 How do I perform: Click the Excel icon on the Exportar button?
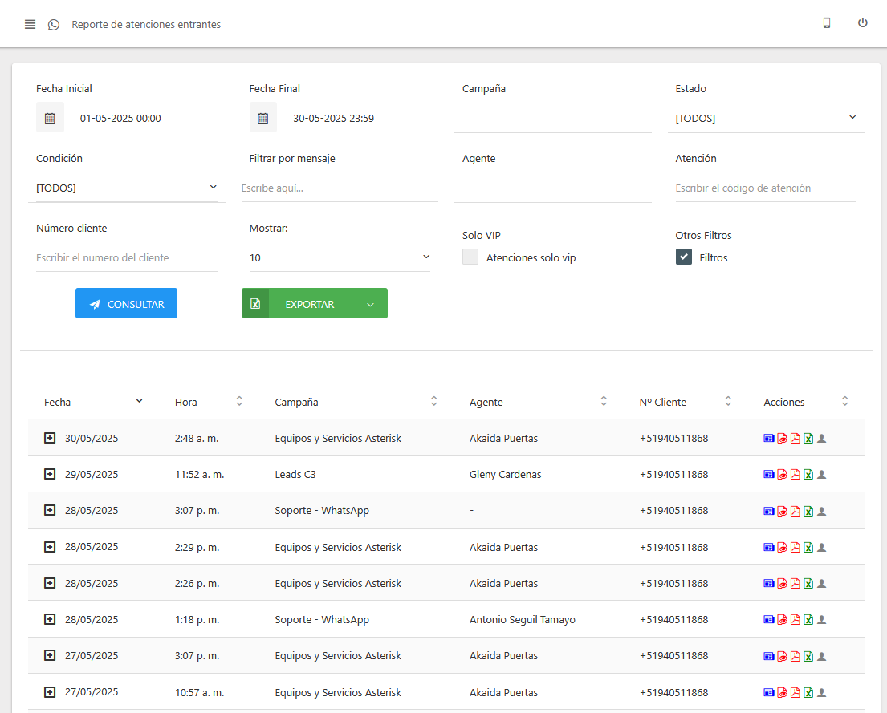click(255, 304)
